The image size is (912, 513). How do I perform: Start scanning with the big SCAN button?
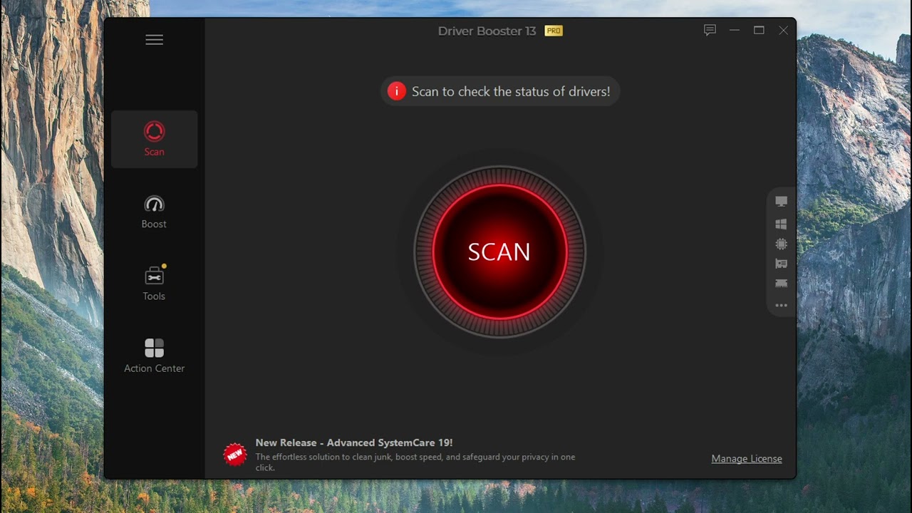point(499,252)
